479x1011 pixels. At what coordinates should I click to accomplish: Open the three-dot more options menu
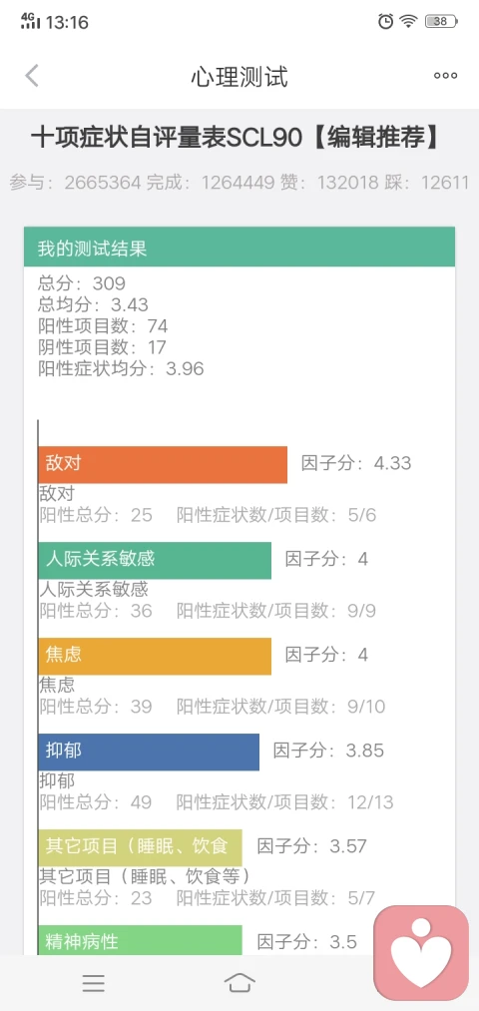pos(445,76)
